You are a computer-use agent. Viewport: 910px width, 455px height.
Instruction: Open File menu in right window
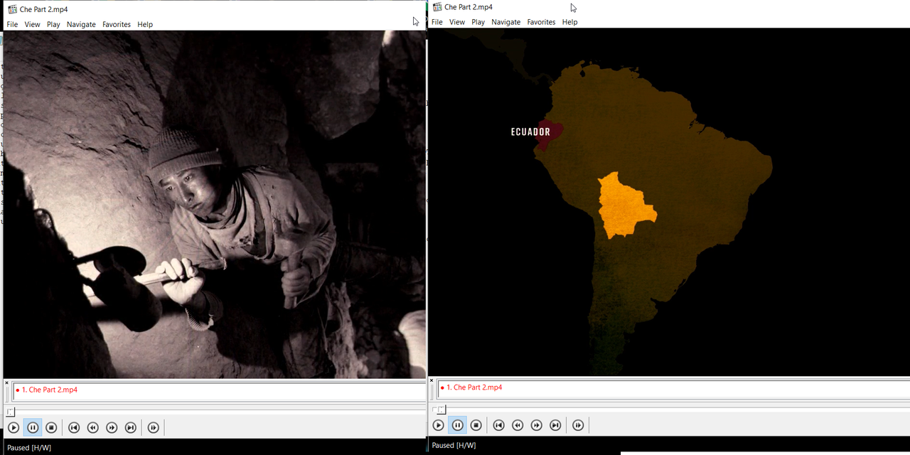click(437, 22)
